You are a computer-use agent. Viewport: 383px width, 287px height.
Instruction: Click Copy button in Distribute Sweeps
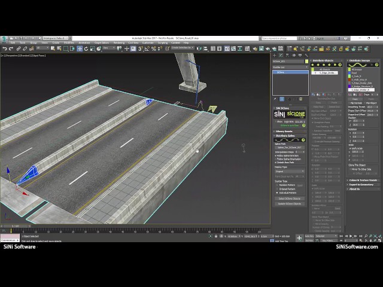click(x=355, y=99)
